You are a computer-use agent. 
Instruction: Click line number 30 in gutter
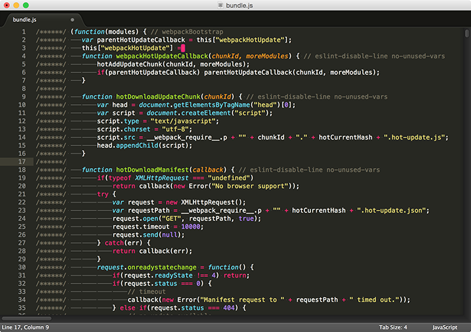tap(22, 267)
